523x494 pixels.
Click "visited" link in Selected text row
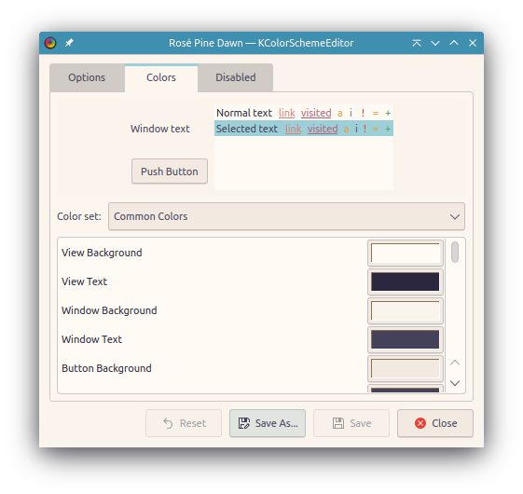(323, 129)
